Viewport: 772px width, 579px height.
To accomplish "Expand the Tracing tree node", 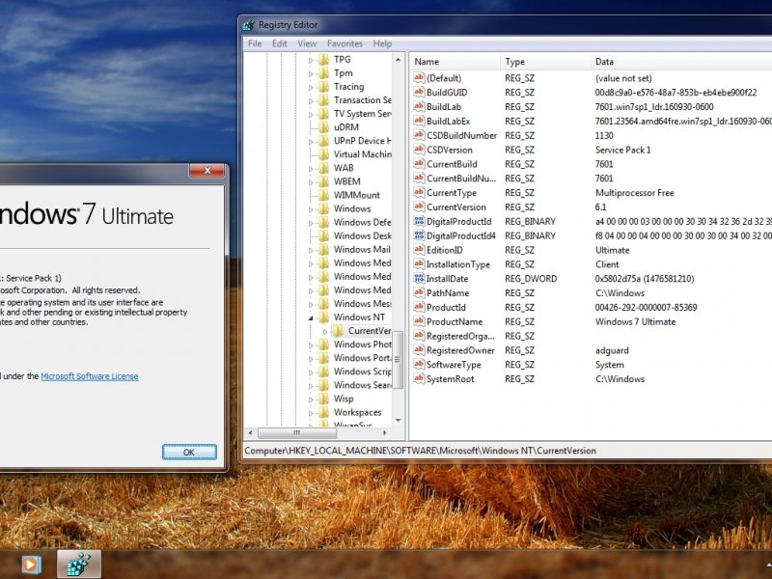I will point(311,87).
